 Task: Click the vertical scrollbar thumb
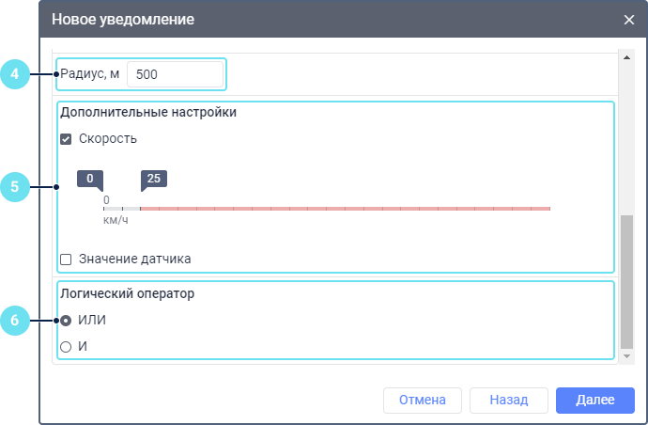click(x=626, y=282)
